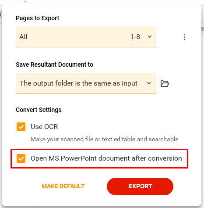Viewport: 204px width, 208px height.
Task: Click MAKE DEFAULT
Action: tap(63, 186)
